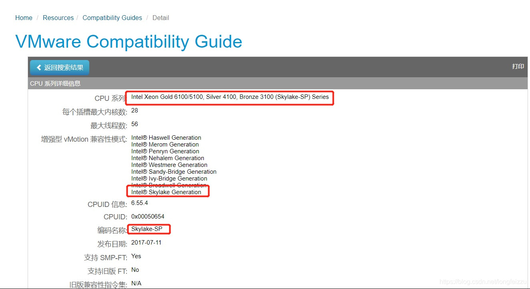This screenshot has height=289, width=530.
Task: Click the CPUID value 0x00050654
Action: 148,217
